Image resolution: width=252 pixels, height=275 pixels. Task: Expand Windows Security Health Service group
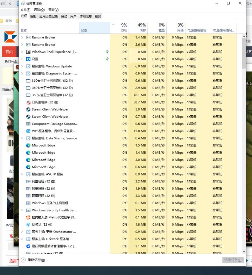click(22, 210)
